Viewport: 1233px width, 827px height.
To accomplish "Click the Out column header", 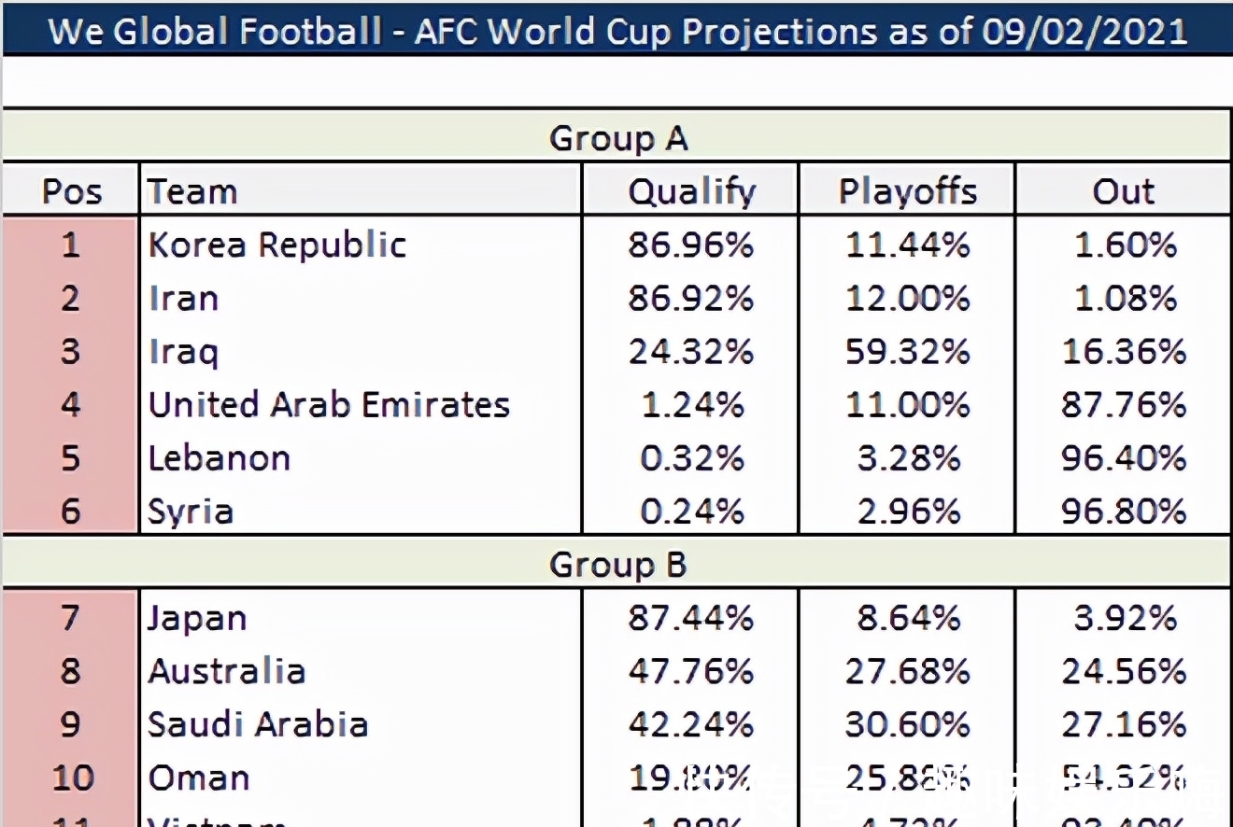I will click(1123, 191).
